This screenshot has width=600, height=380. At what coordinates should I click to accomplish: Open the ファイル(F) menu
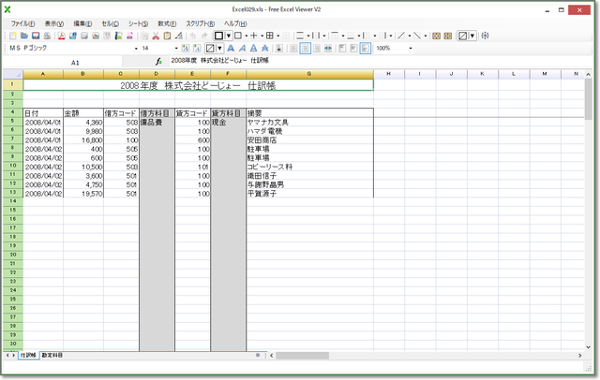pyautogui.click(x=22, y=22)
